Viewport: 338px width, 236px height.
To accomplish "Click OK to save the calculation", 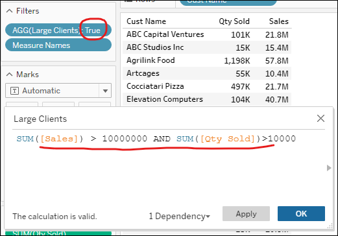I will (x=301, y=214).
